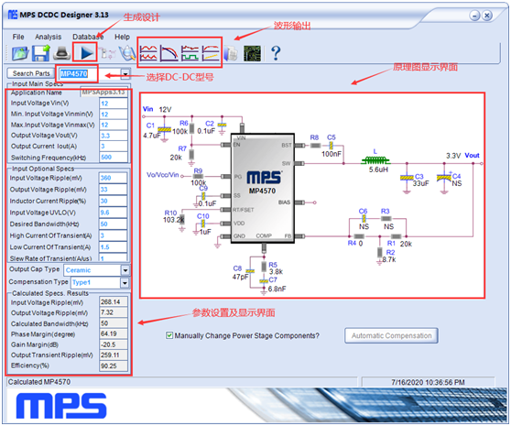Image resolution: width=511 pixels, height=426 pixels.
Task: Click Phase Margin value 64.19
Action: click(114, 333)
